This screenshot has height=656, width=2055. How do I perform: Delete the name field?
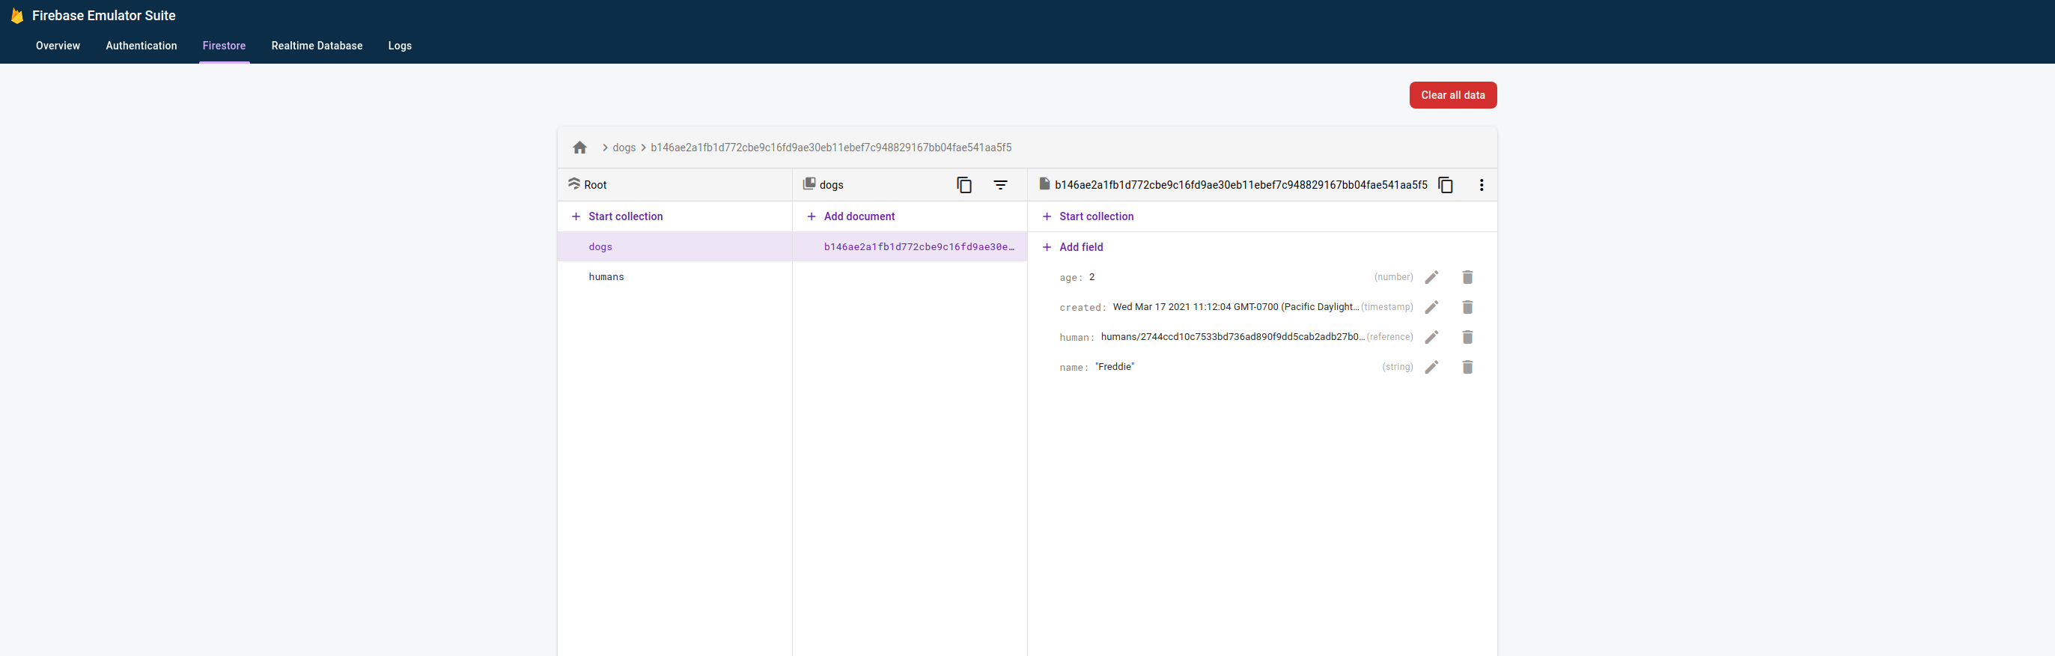tap(1467, 367)
